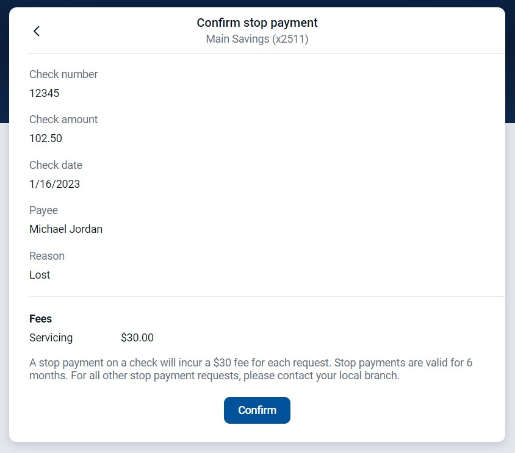This screenshot has height=453, width=515.
Task: Select the stop payment disclaimer text
Action: coord(251,368)
